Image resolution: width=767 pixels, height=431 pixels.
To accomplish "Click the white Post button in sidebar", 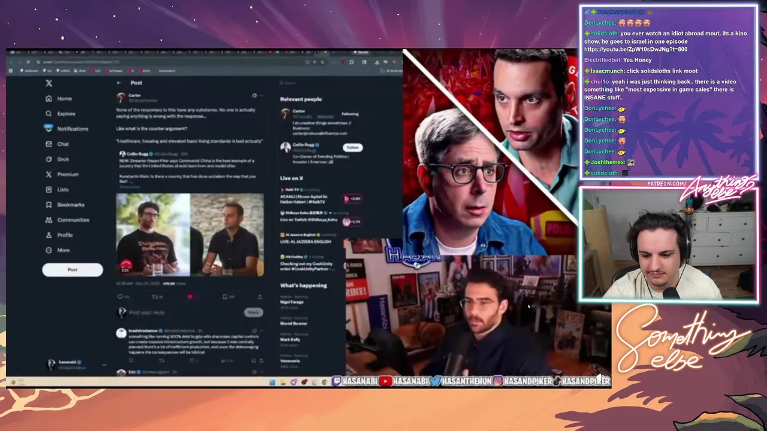I will coord(73,270).
